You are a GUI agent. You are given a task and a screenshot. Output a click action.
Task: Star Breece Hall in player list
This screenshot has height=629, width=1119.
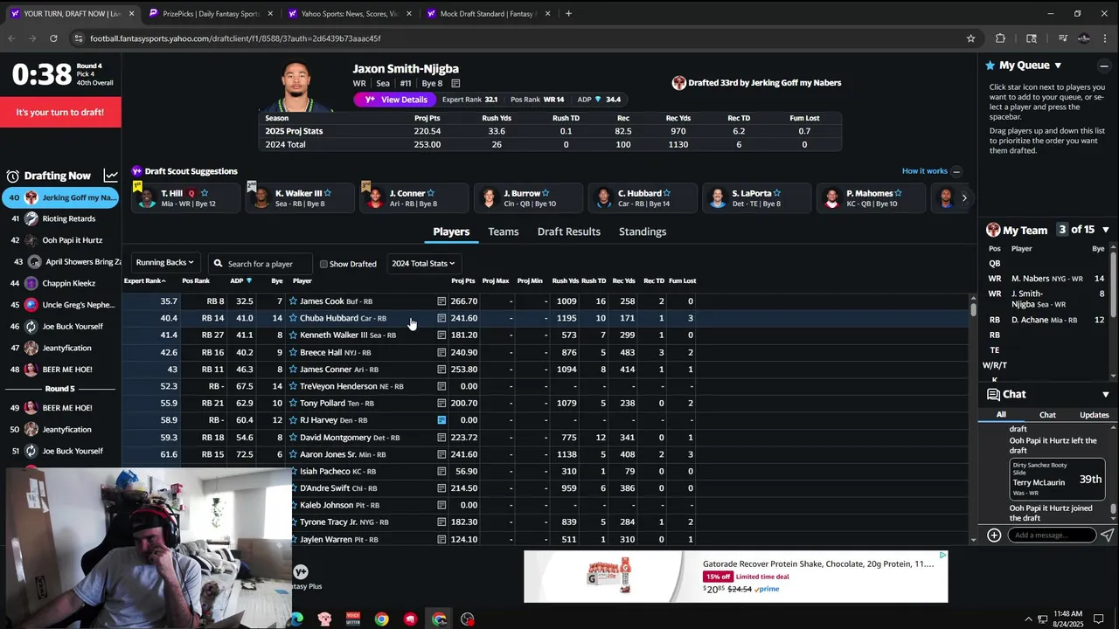[293, 352]
